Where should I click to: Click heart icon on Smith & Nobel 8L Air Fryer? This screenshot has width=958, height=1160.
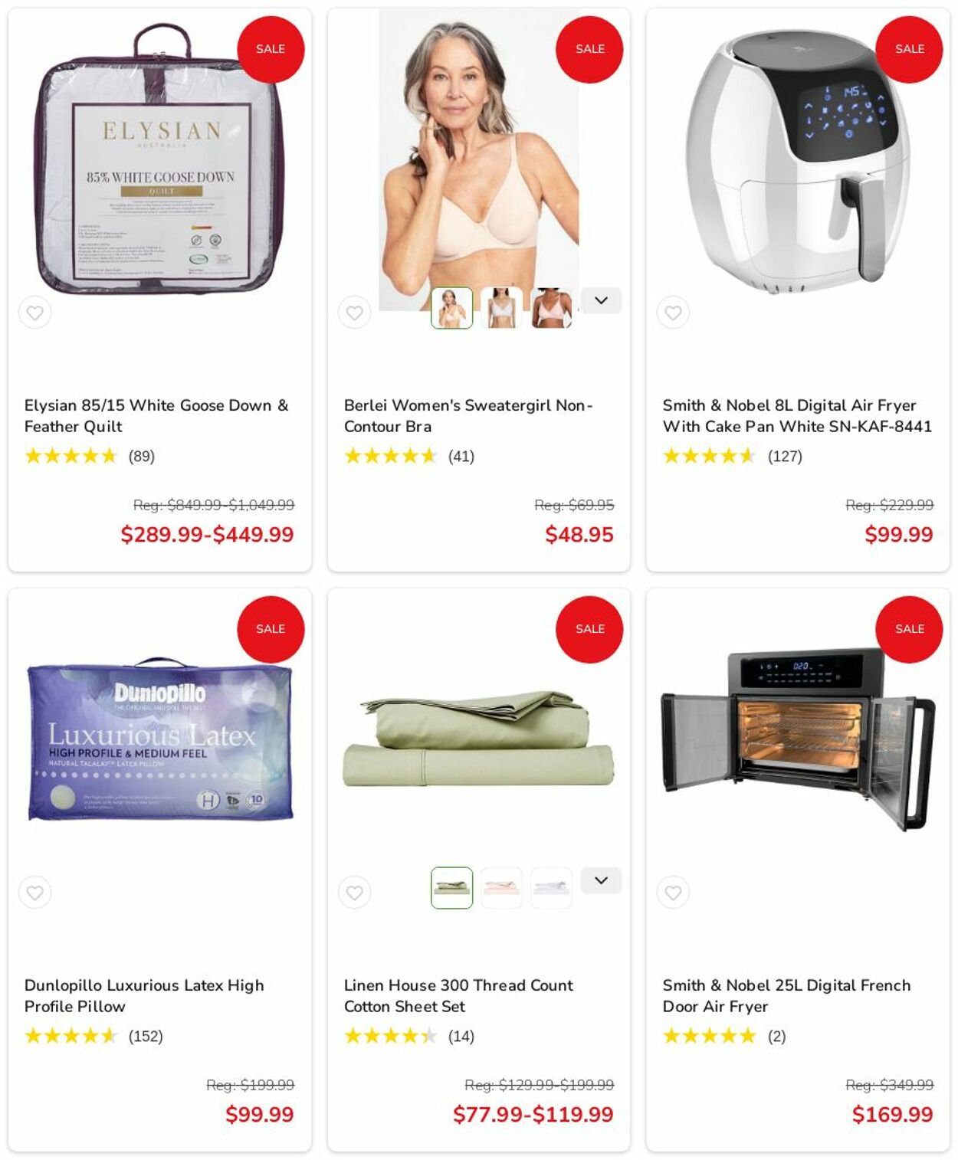pyautogui.click(x=674, y=313)
